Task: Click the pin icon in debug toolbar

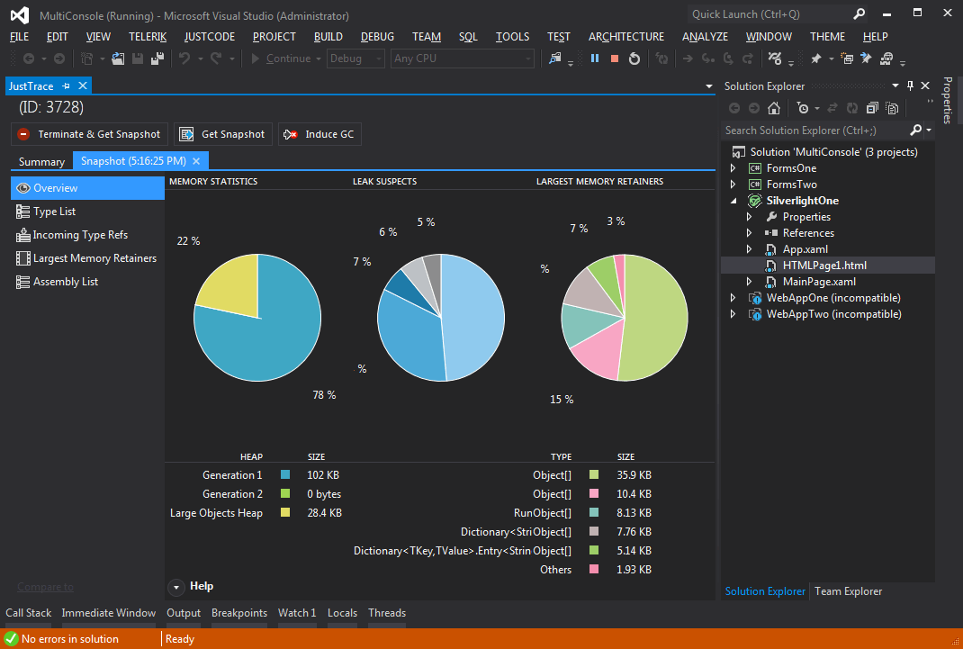Action: [x=816, y=59]
